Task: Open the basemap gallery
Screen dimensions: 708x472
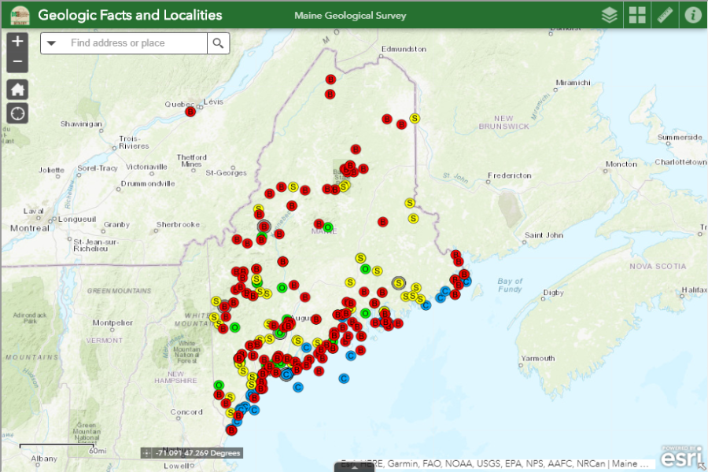Action: [x=637, y=14]
